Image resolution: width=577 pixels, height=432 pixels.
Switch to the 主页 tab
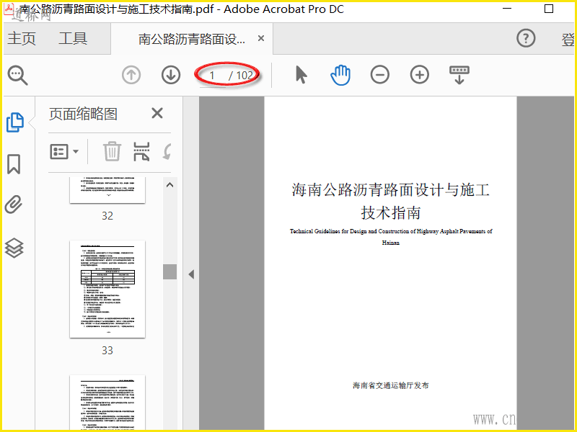(x=22, y=38)
